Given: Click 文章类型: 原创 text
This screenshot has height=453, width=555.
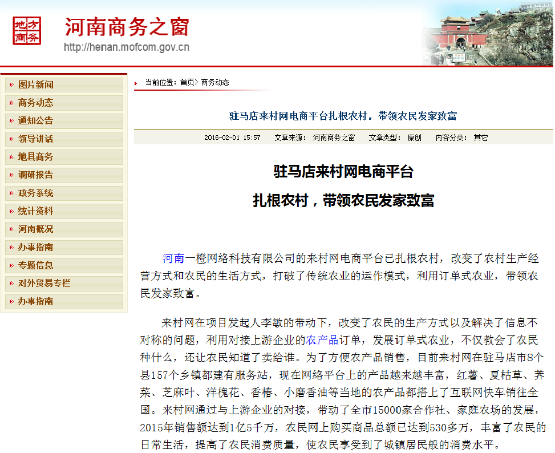Looking at the screenshot, I should point(395,137).
